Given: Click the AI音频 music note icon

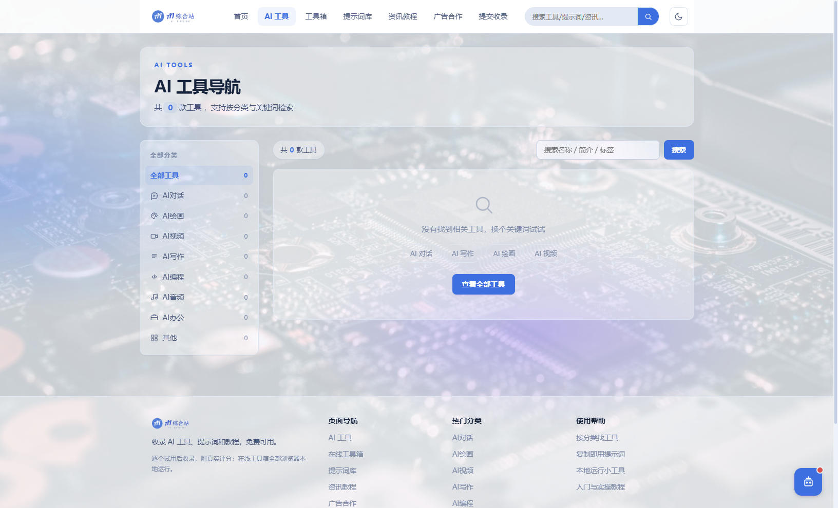Looking at the screenshot, I should [154, 297].
